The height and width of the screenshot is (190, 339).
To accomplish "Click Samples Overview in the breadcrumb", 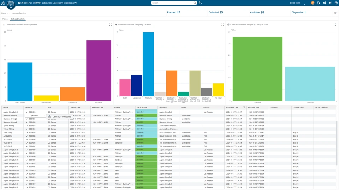I will pos(19,13).
